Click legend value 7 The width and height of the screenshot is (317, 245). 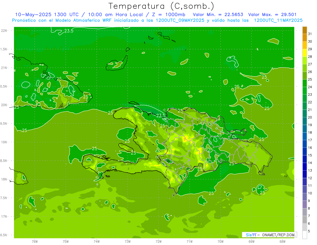[309, 216]
